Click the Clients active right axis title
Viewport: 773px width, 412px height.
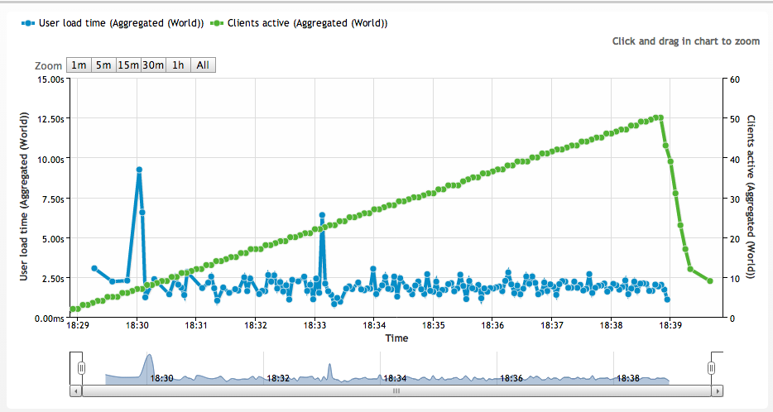point(751,197)
